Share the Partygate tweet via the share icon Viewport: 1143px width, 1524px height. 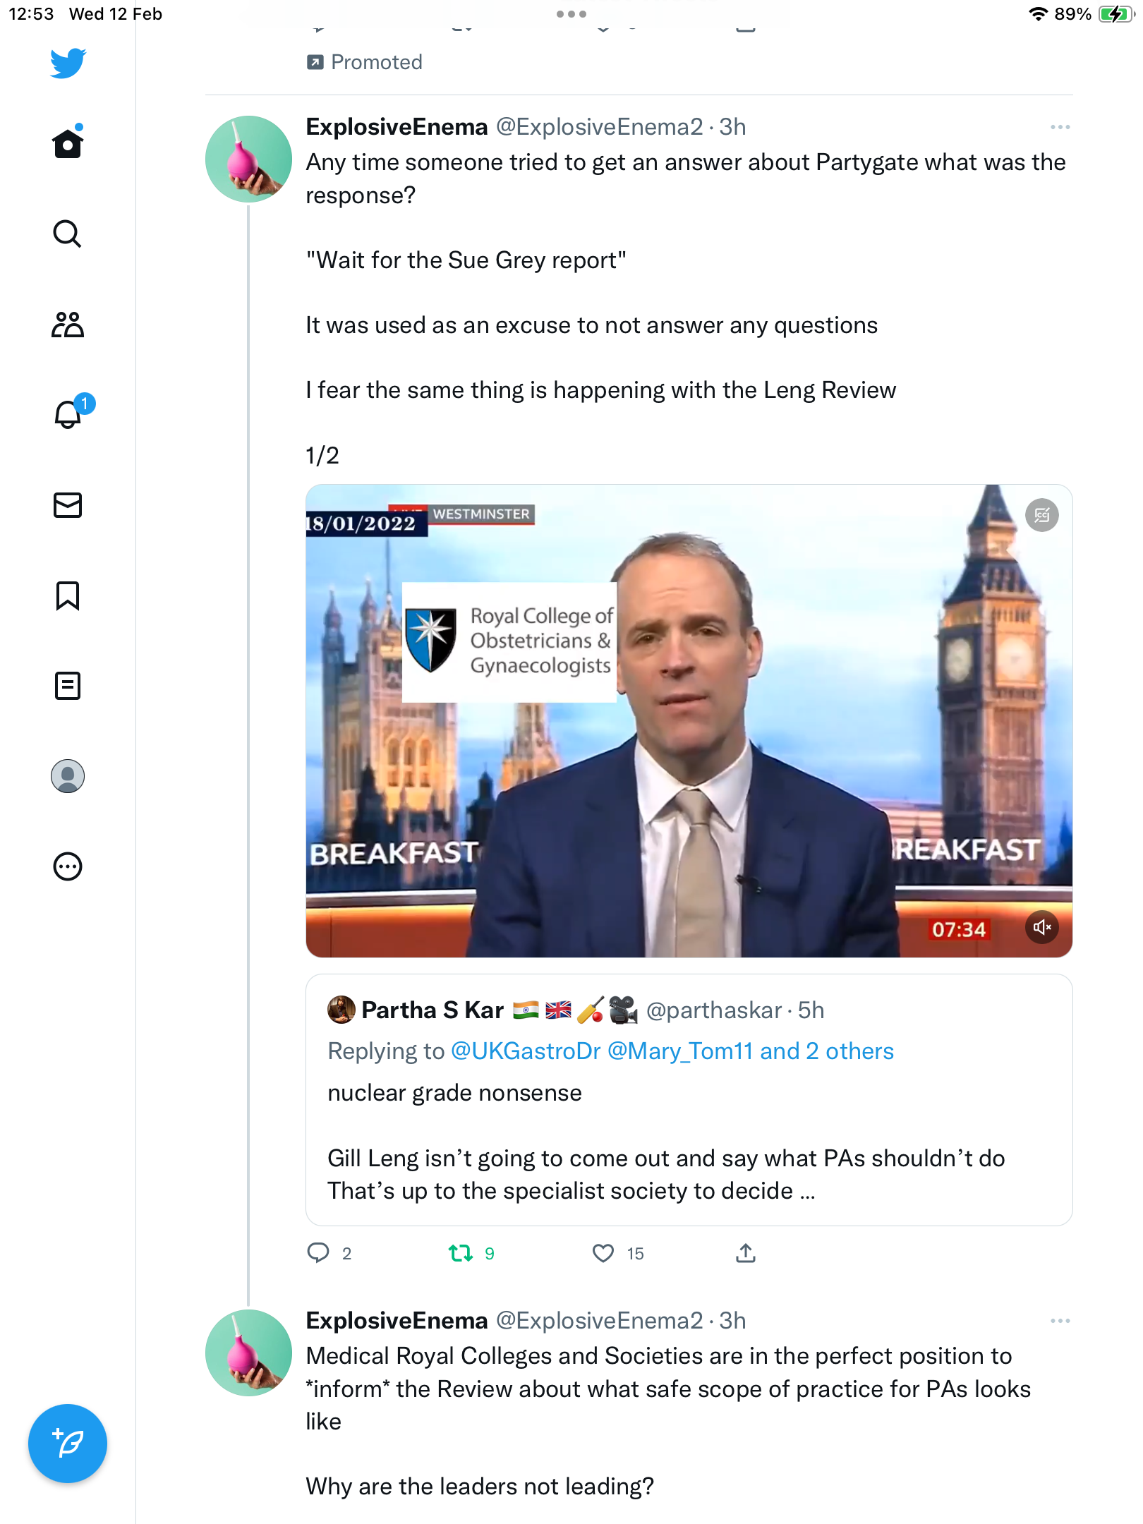pyautogui.click(x=746, y=1253)
